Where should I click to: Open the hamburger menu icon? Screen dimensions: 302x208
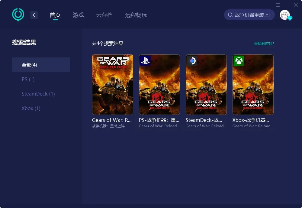(278, 5)
